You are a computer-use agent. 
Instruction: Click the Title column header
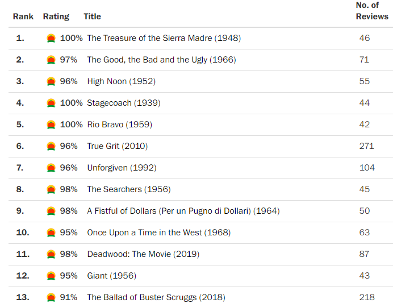(x=92, y=16)
